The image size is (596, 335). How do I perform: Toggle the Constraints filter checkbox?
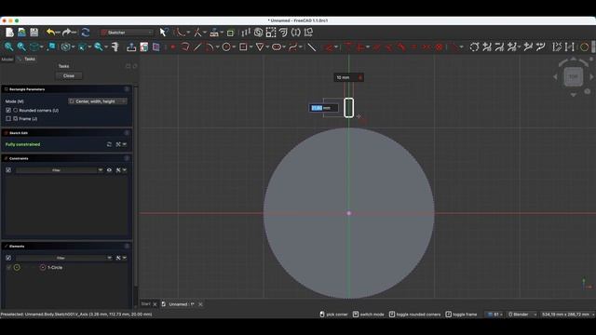(8, 170)
